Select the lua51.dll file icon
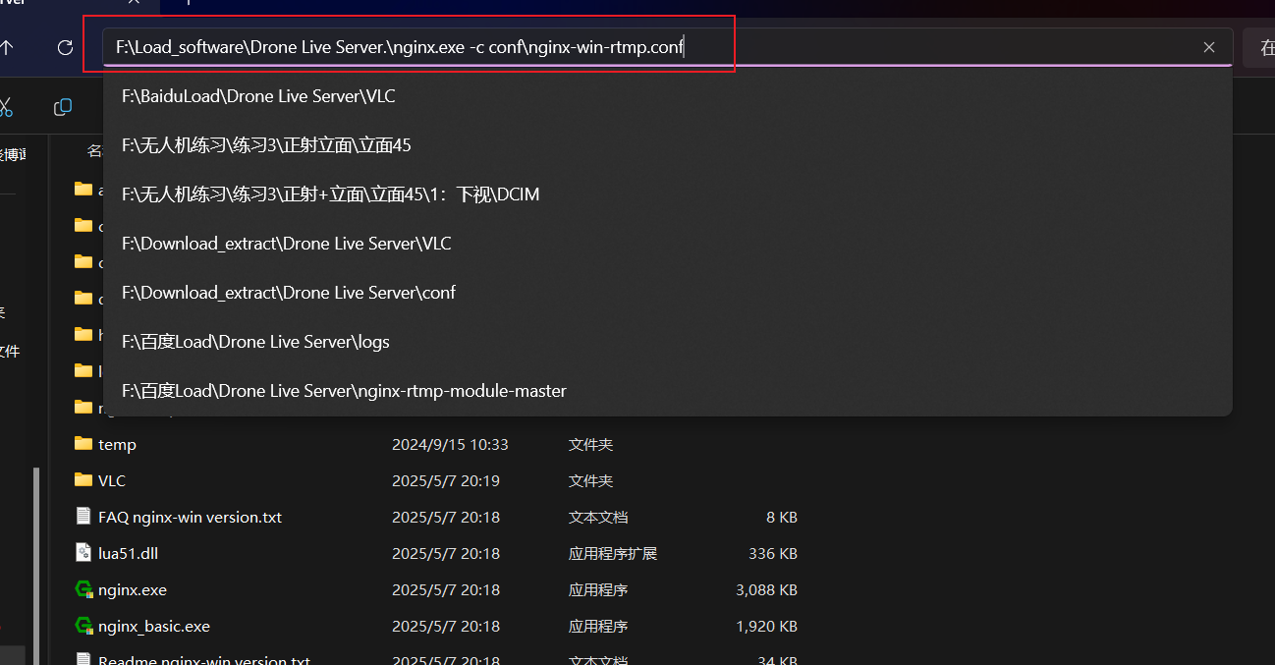 83,553
